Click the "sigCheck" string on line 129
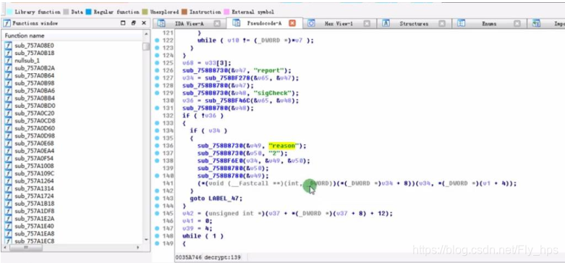Viewport: 565px width, 263px height. 273,93
